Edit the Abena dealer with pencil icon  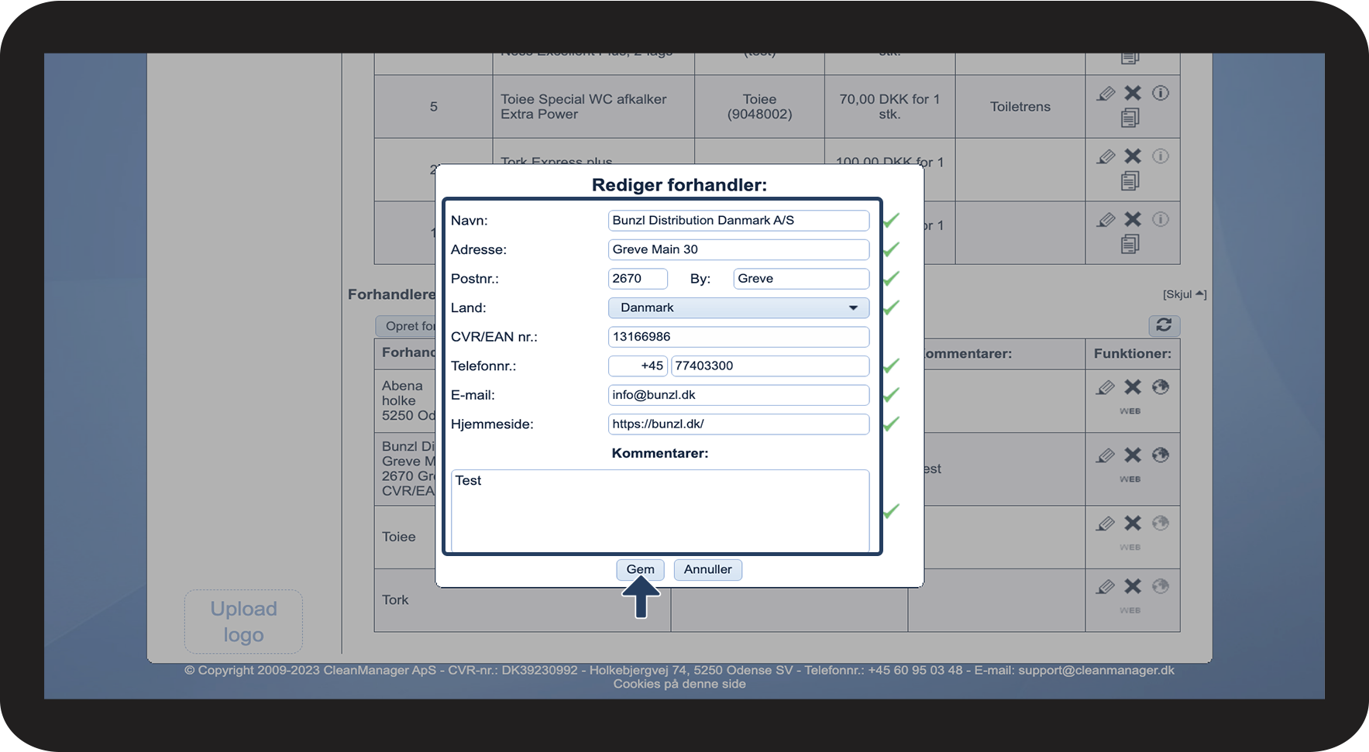click(x=1106, y=387)
